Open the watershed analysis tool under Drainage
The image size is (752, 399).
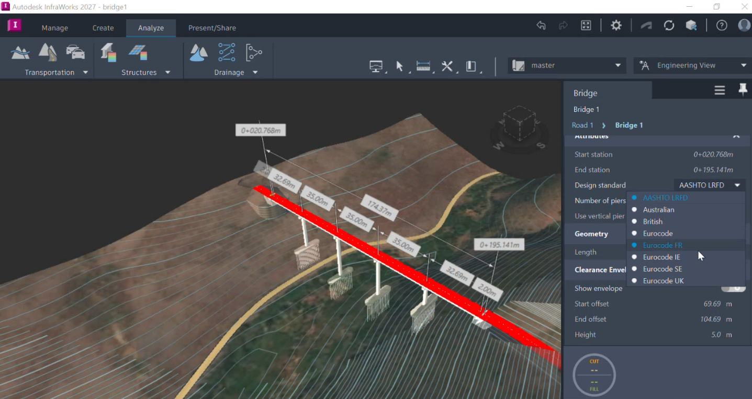[x=198, y=52]
